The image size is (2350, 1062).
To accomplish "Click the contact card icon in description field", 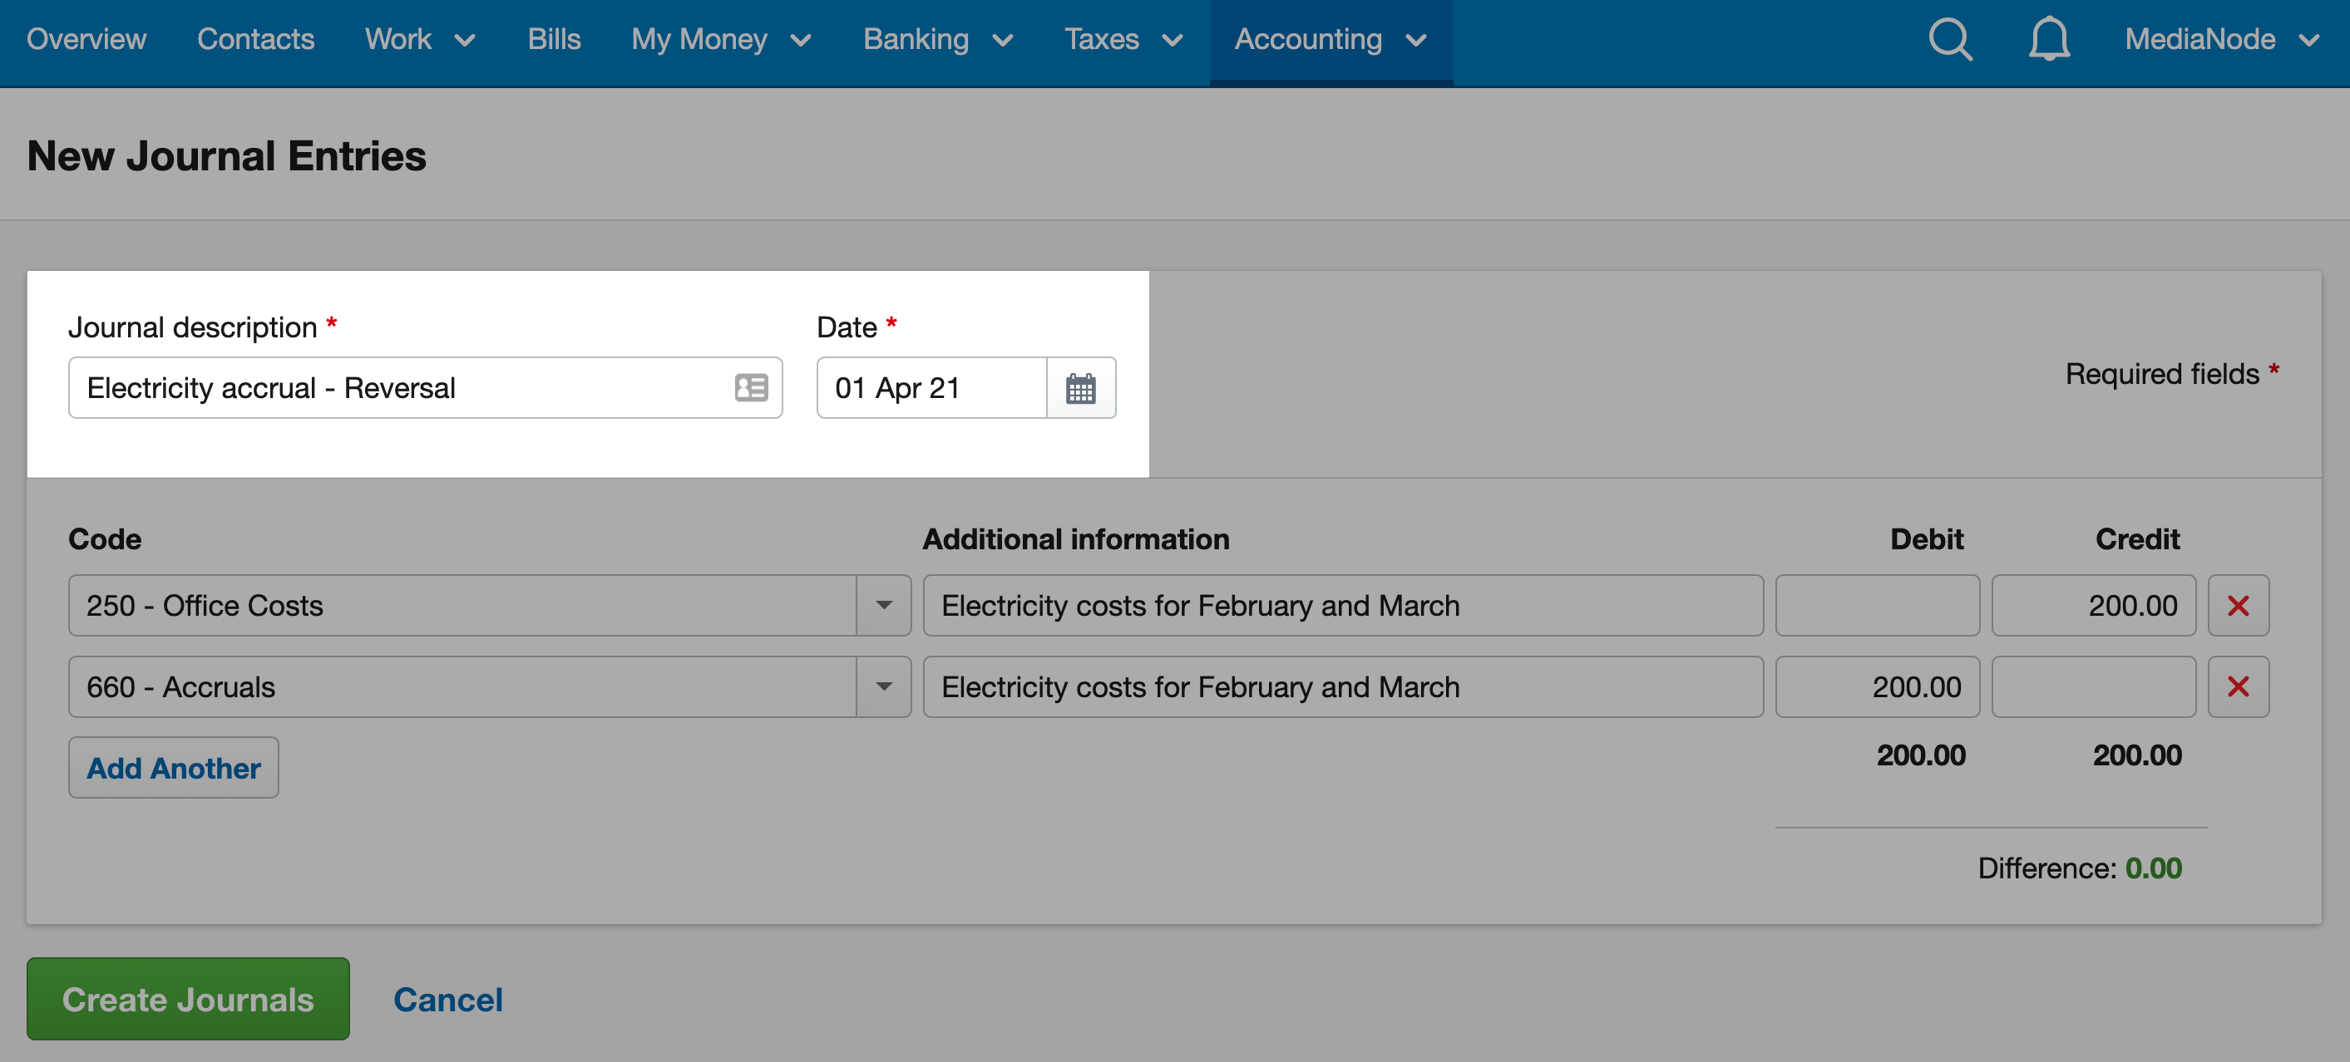I will (x=751, y=388).
